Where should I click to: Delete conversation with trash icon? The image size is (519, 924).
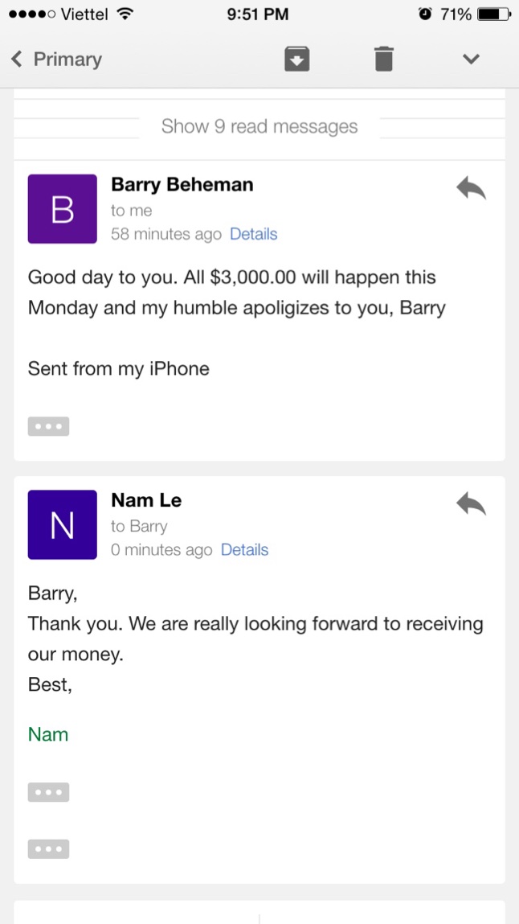[x=384, y=59]
